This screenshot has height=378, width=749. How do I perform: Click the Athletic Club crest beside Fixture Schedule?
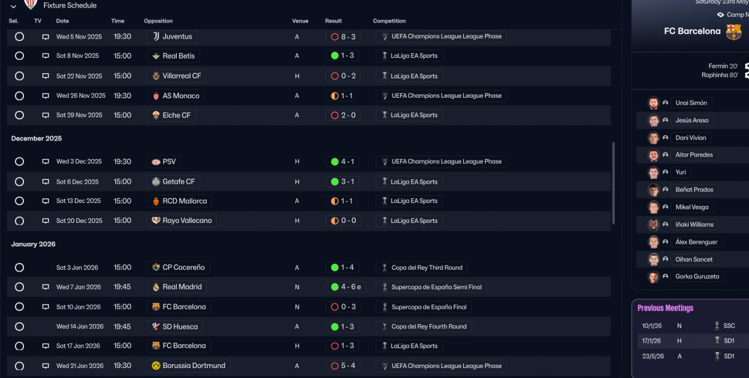click(30, 5)
